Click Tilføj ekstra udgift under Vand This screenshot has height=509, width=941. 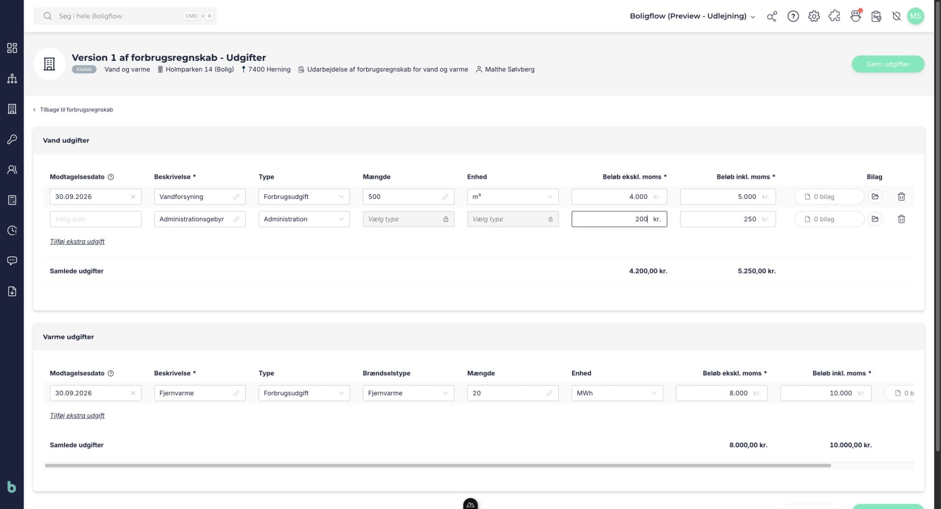coord(77,241)
